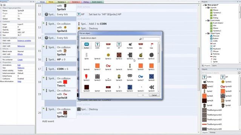Viewport: 241px width, 135px height.
Task: Choose Sprite17 orange square in picker
Action: pyautogui.click(x=97, y=67)
